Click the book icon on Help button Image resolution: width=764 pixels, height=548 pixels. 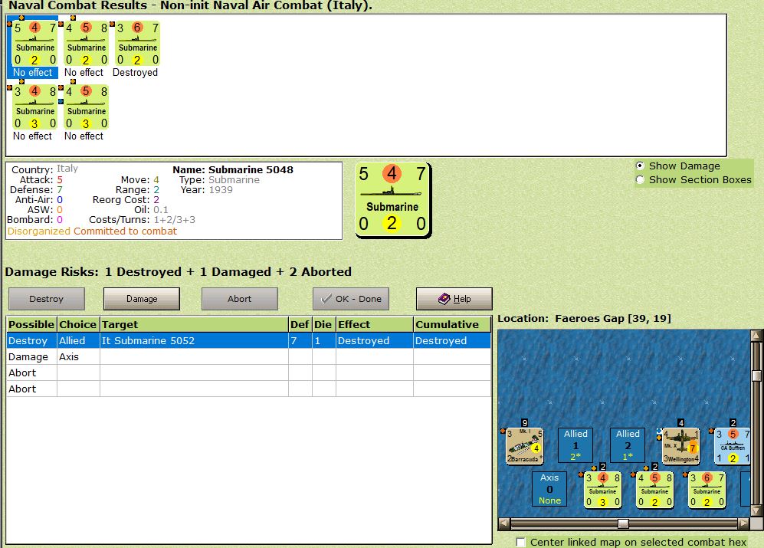(444, 299)
